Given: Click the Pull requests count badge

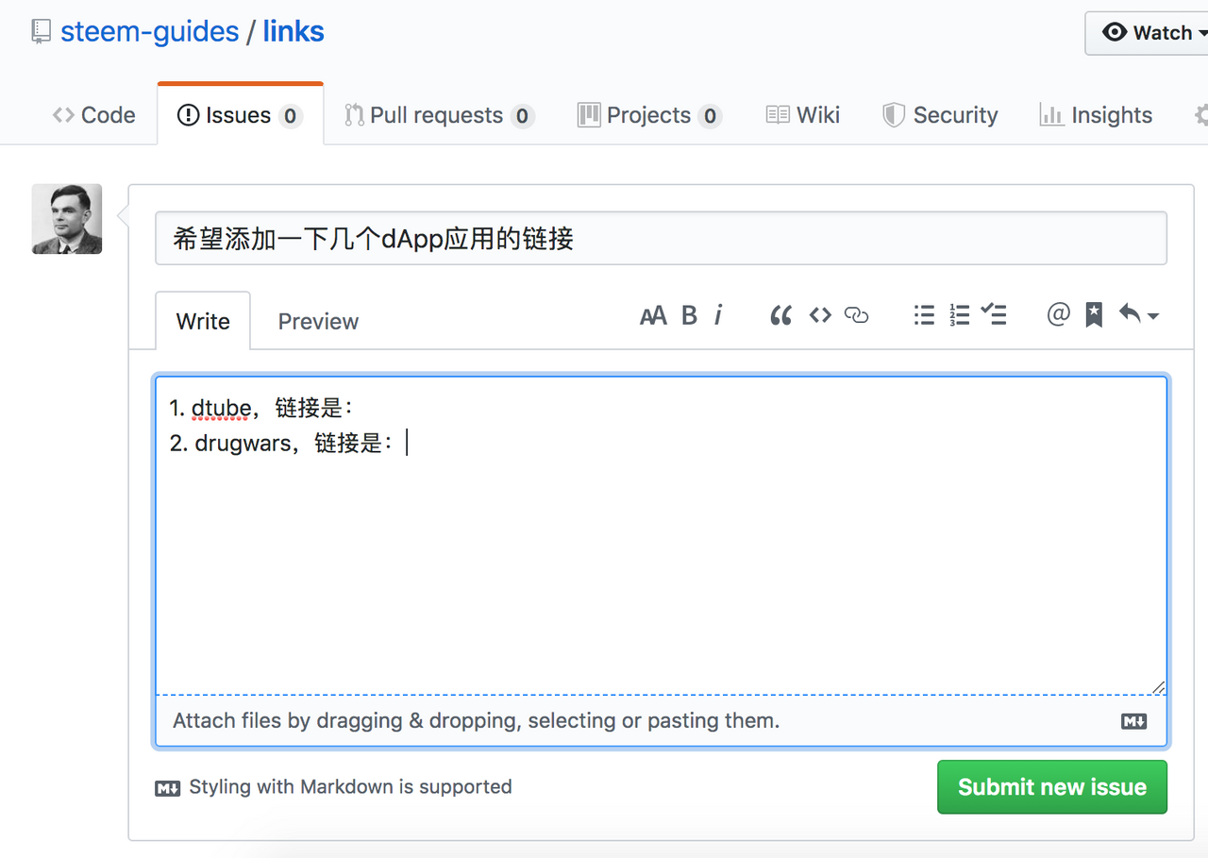Looking at the screenshot, I should (x=522, y=116).
